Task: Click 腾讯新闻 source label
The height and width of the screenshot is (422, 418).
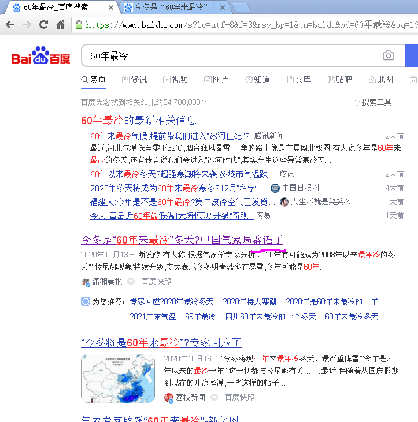Action: [x=269, y=136]
